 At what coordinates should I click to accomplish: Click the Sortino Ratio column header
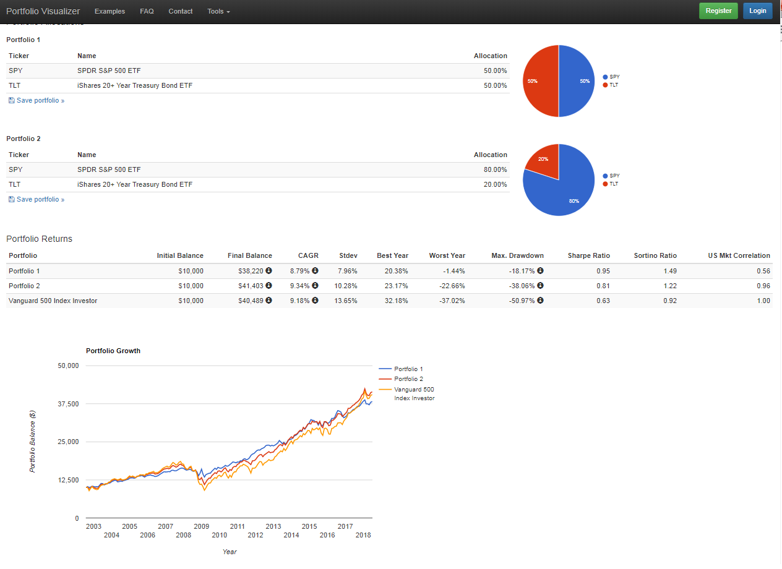[x=655, y=255]
